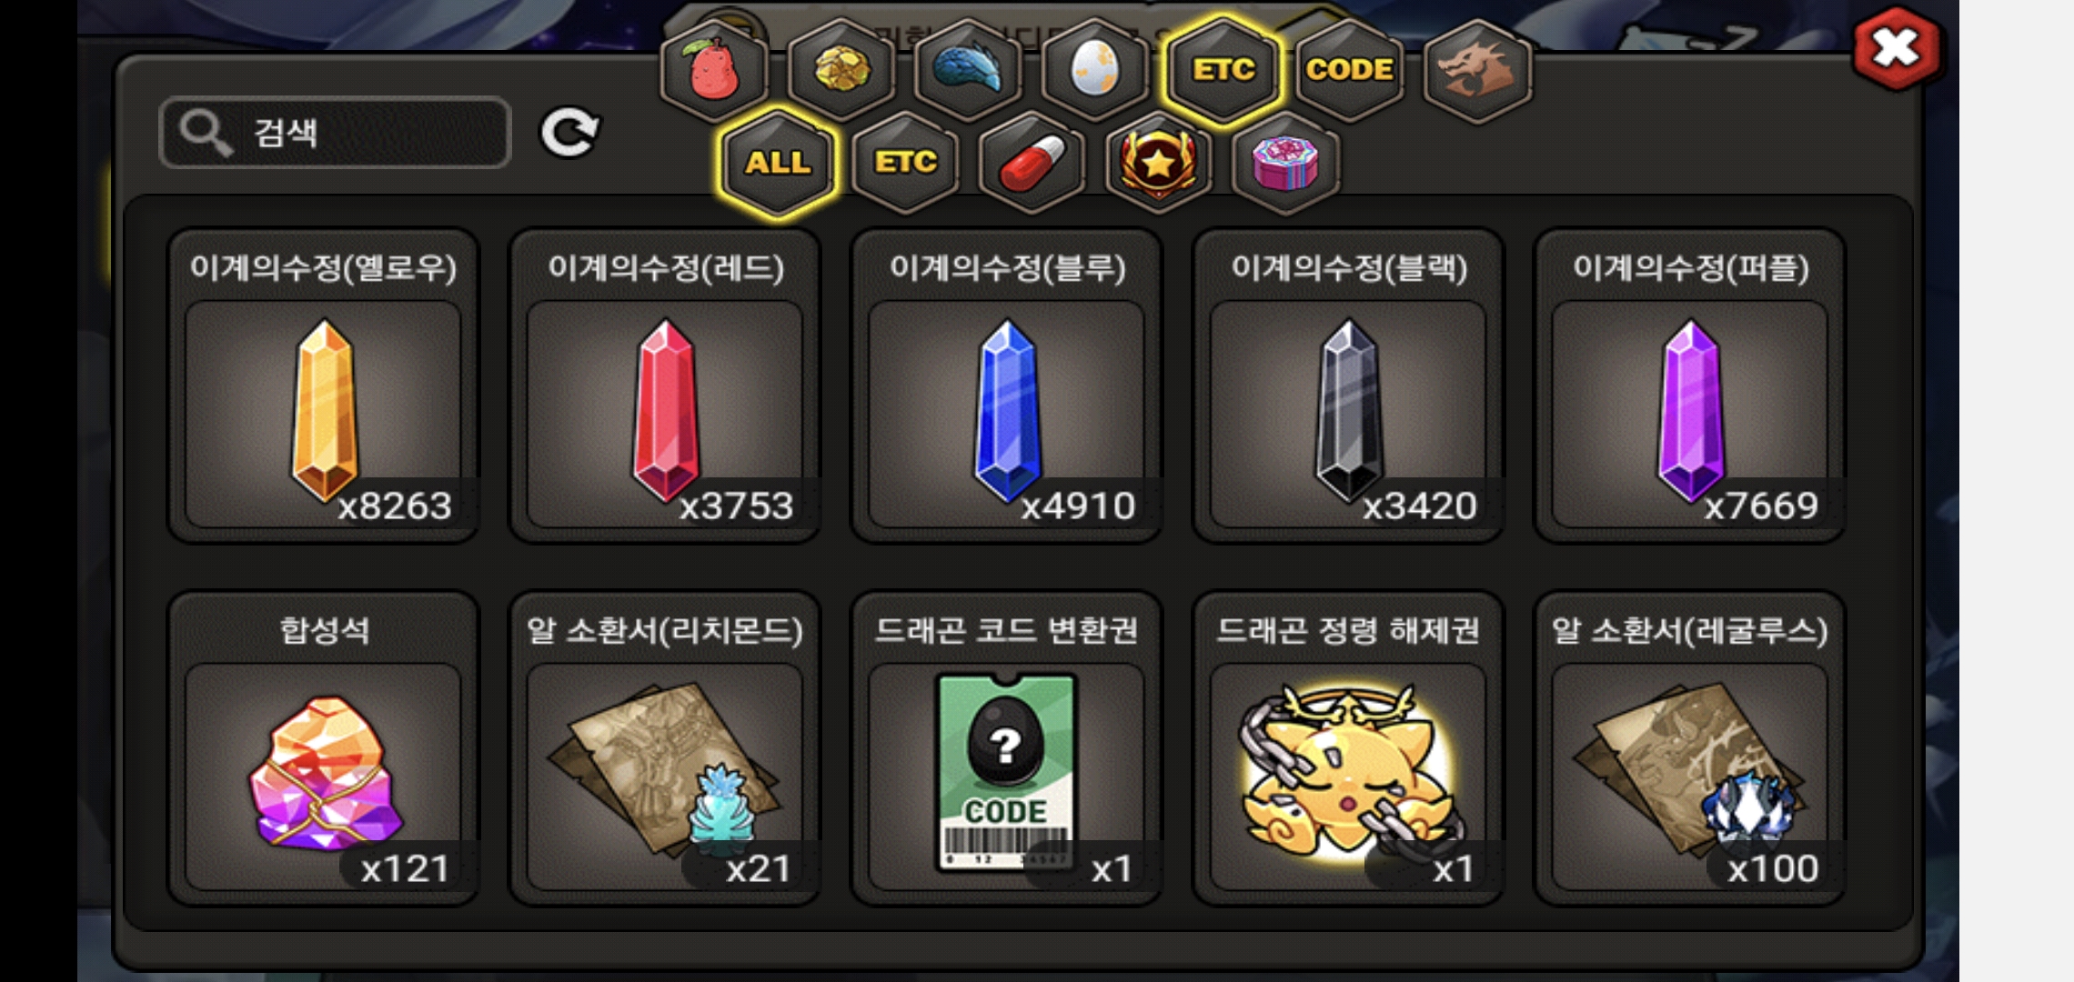
Task: Switch to the top ETC category tab
Action: 1223,70
